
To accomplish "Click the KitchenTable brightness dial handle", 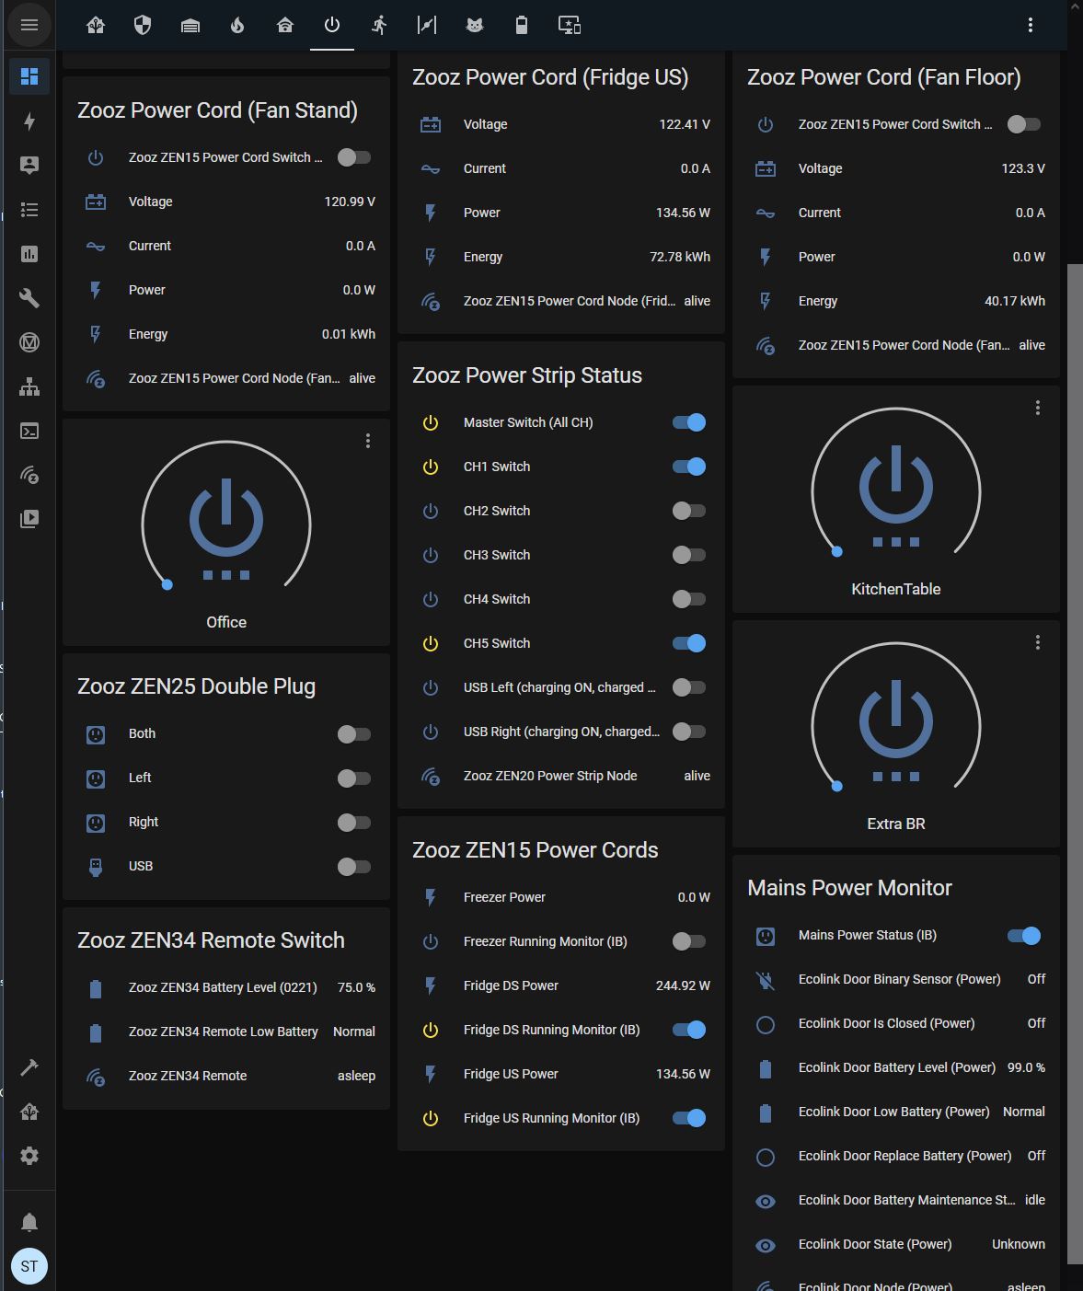I will click(837, 551).
